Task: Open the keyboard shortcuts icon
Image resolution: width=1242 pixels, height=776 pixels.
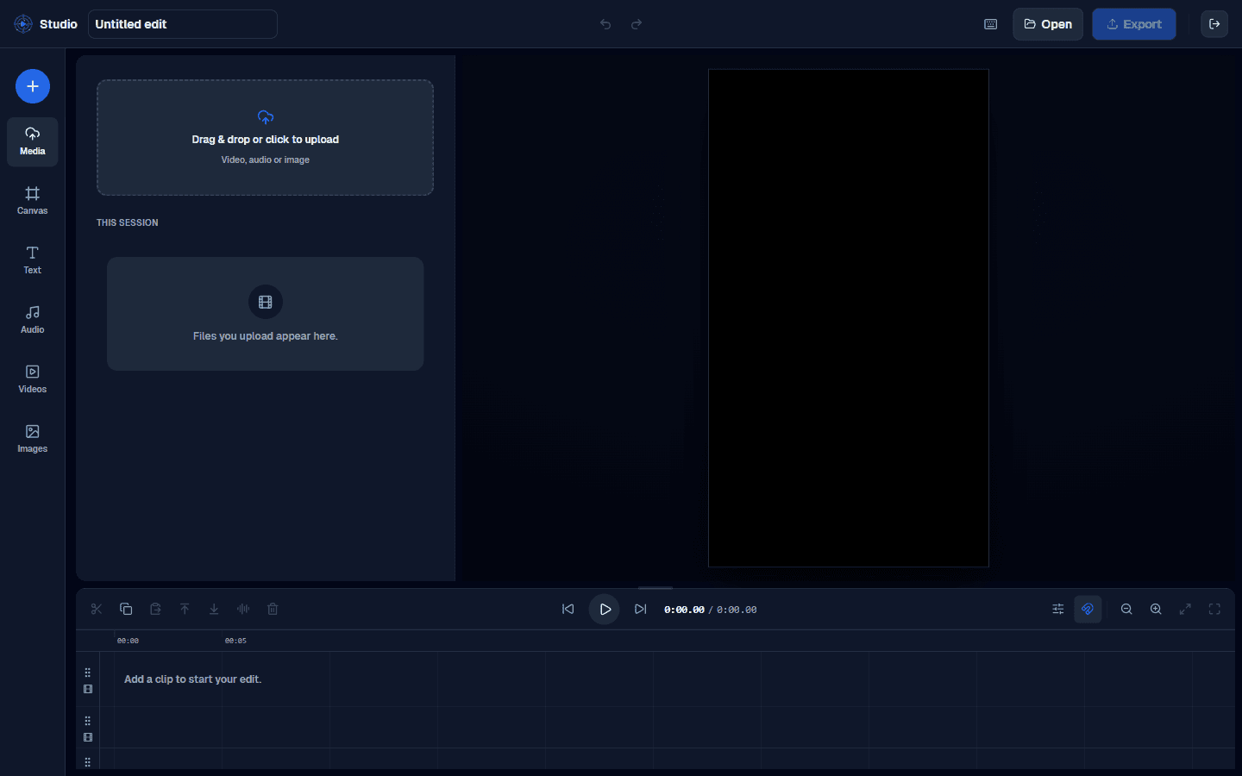Action: tap(991, 24)
